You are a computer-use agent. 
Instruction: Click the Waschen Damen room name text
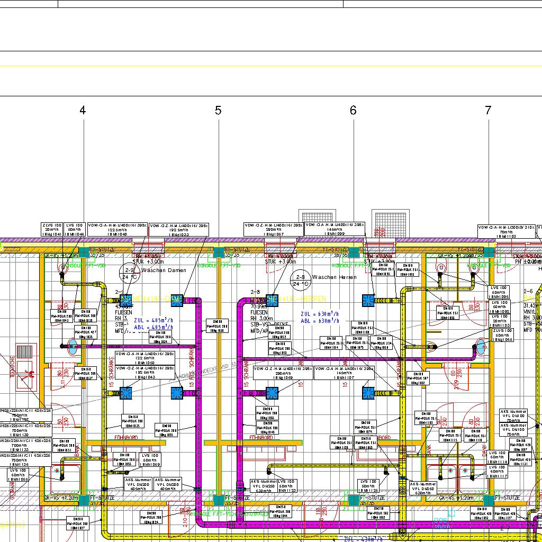164,270
